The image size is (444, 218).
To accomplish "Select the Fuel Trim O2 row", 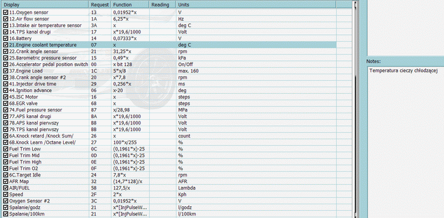I will tap(169, 169).
